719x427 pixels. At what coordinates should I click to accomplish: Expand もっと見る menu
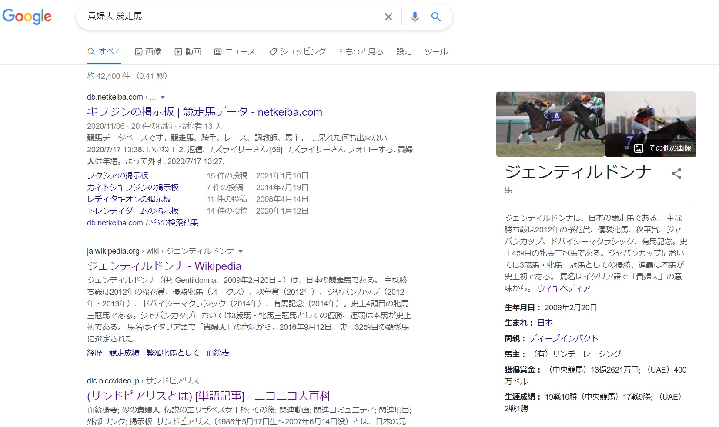coord(361,51)
